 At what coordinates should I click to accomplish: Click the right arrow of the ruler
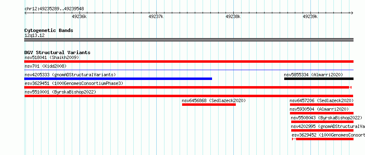[x=352, y=13]
